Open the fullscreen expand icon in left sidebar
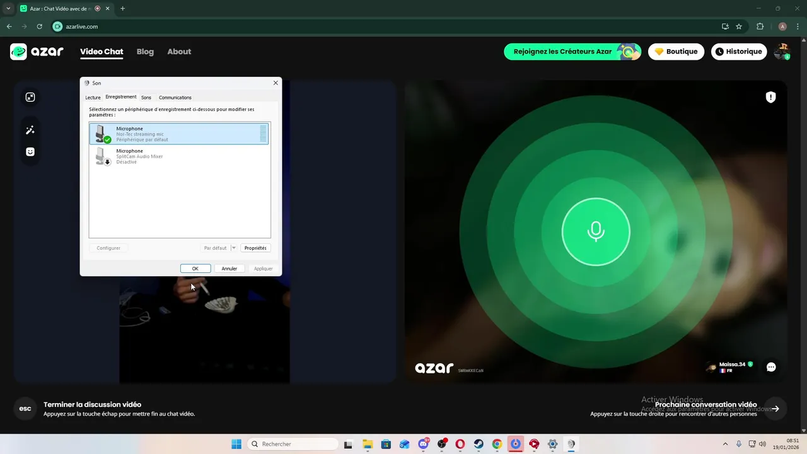 pos(30,97)
